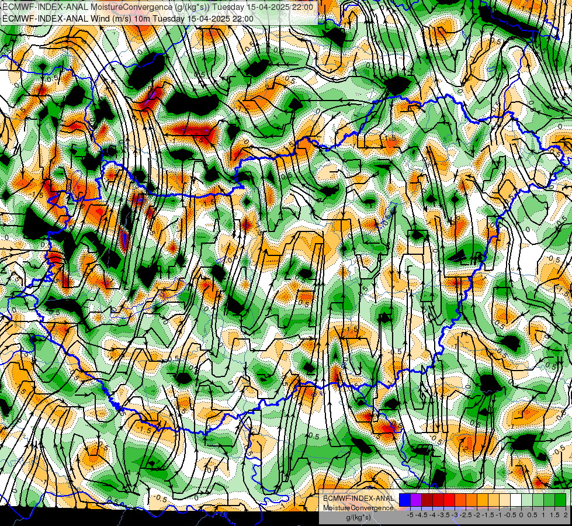Pick the pale peach legend swatch left of white
Screen dimensions: 572x526
[x=504, y=500]
